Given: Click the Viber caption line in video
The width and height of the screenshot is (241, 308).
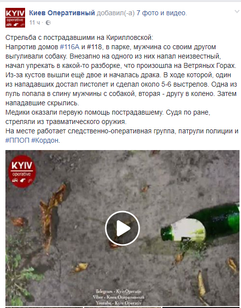Looking at the screenshot, I should [119, 297].
